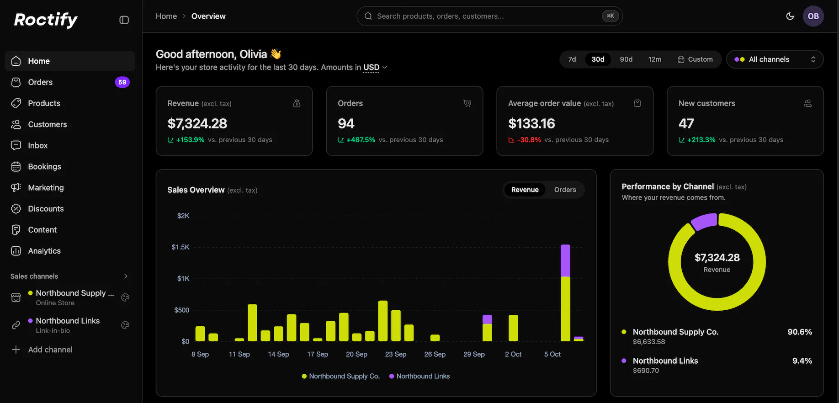Click the tall 5 Oct revenue bar
839x403 pixels.
pyautogui.click(x=565, y=293)
